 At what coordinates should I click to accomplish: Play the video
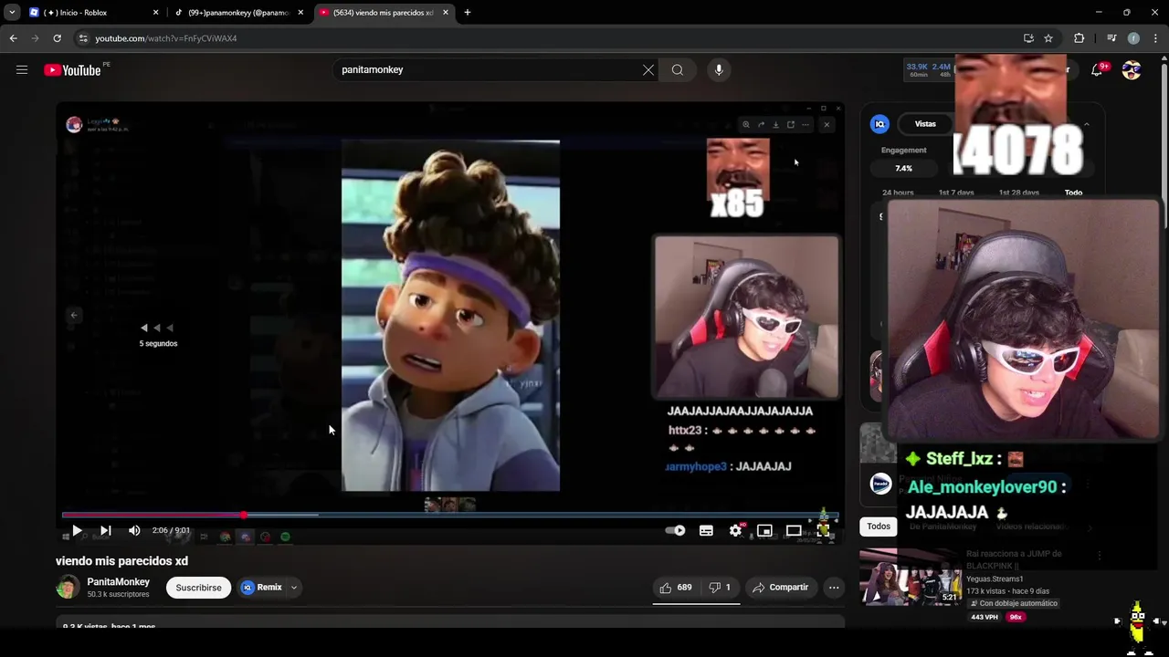click(77, 530)
